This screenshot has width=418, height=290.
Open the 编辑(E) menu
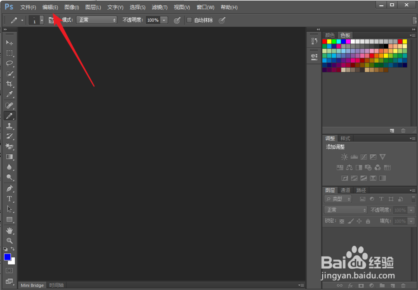(50, 7)
